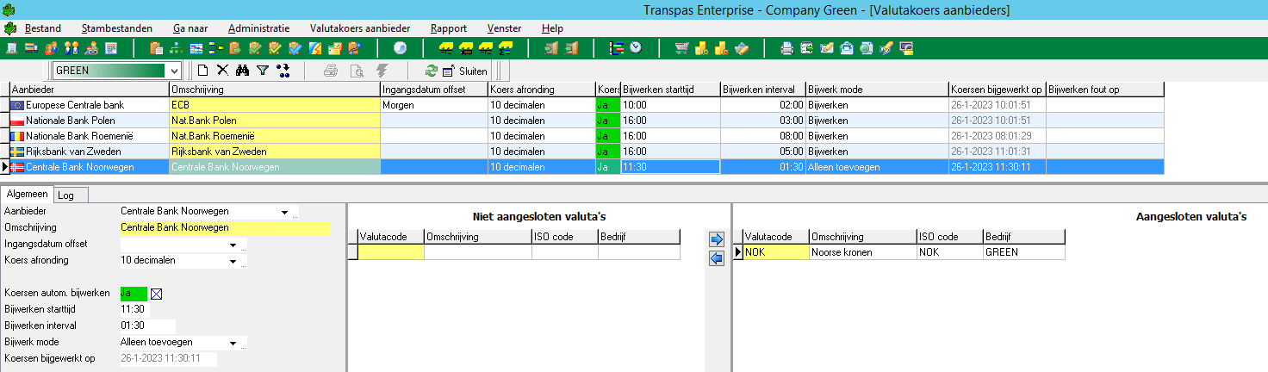Open the Ingangsdatum offset dropdown arrow
The image size is (1268, 372).
click(x=233, y=245)
